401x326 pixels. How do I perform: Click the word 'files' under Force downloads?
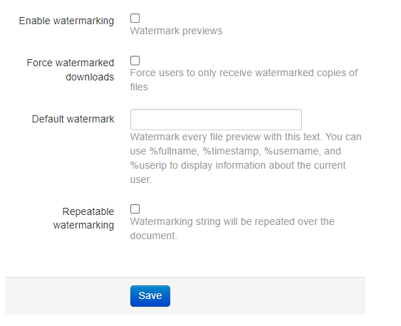click(139, 87)
